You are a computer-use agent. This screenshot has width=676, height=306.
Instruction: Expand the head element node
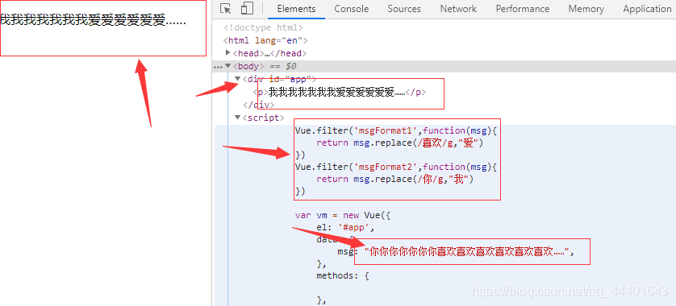click(228, 53)
